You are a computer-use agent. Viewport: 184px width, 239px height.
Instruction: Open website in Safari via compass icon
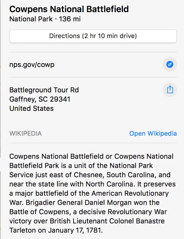click(x=170, y=64)
